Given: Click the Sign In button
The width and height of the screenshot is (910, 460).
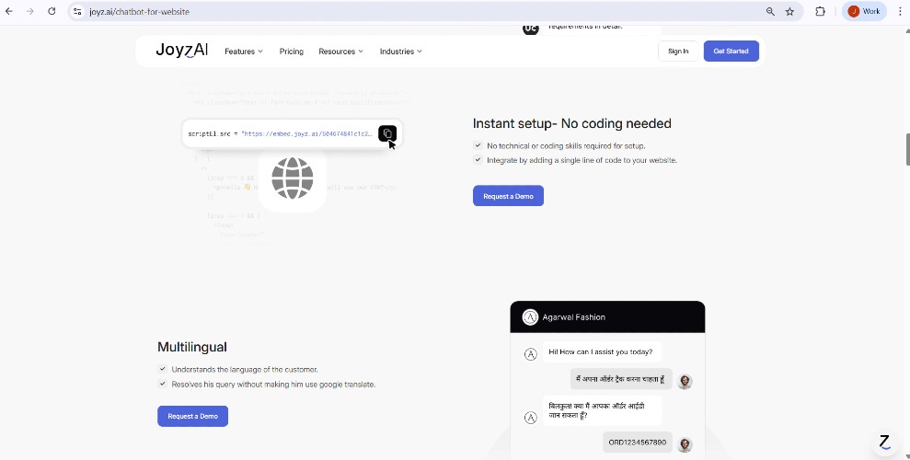Looking at the screenshot, I should tap(678, 52).
